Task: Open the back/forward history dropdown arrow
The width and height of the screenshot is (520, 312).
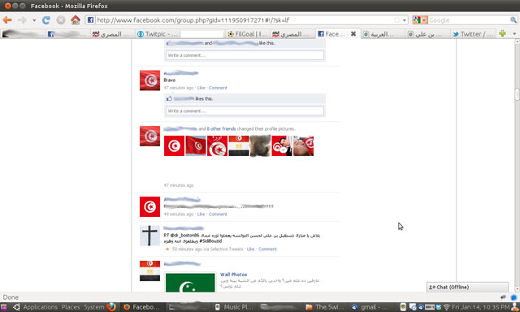Action: point(34,20)
